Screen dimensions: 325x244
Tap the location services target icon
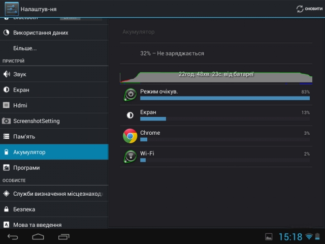pos(7,194)
